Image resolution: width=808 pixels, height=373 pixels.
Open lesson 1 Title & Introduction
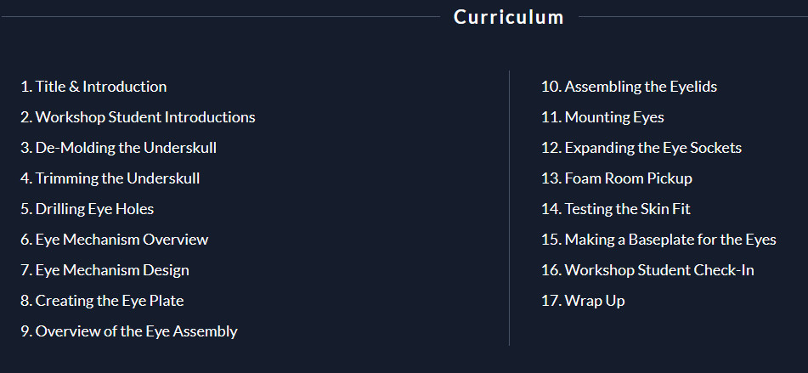tap(93, 87)
